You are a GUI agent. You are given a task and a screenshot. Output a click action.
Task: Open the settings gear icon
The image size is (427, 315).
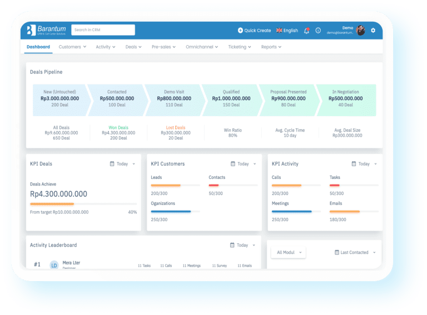pyautogui.click(x=373, y=31)
